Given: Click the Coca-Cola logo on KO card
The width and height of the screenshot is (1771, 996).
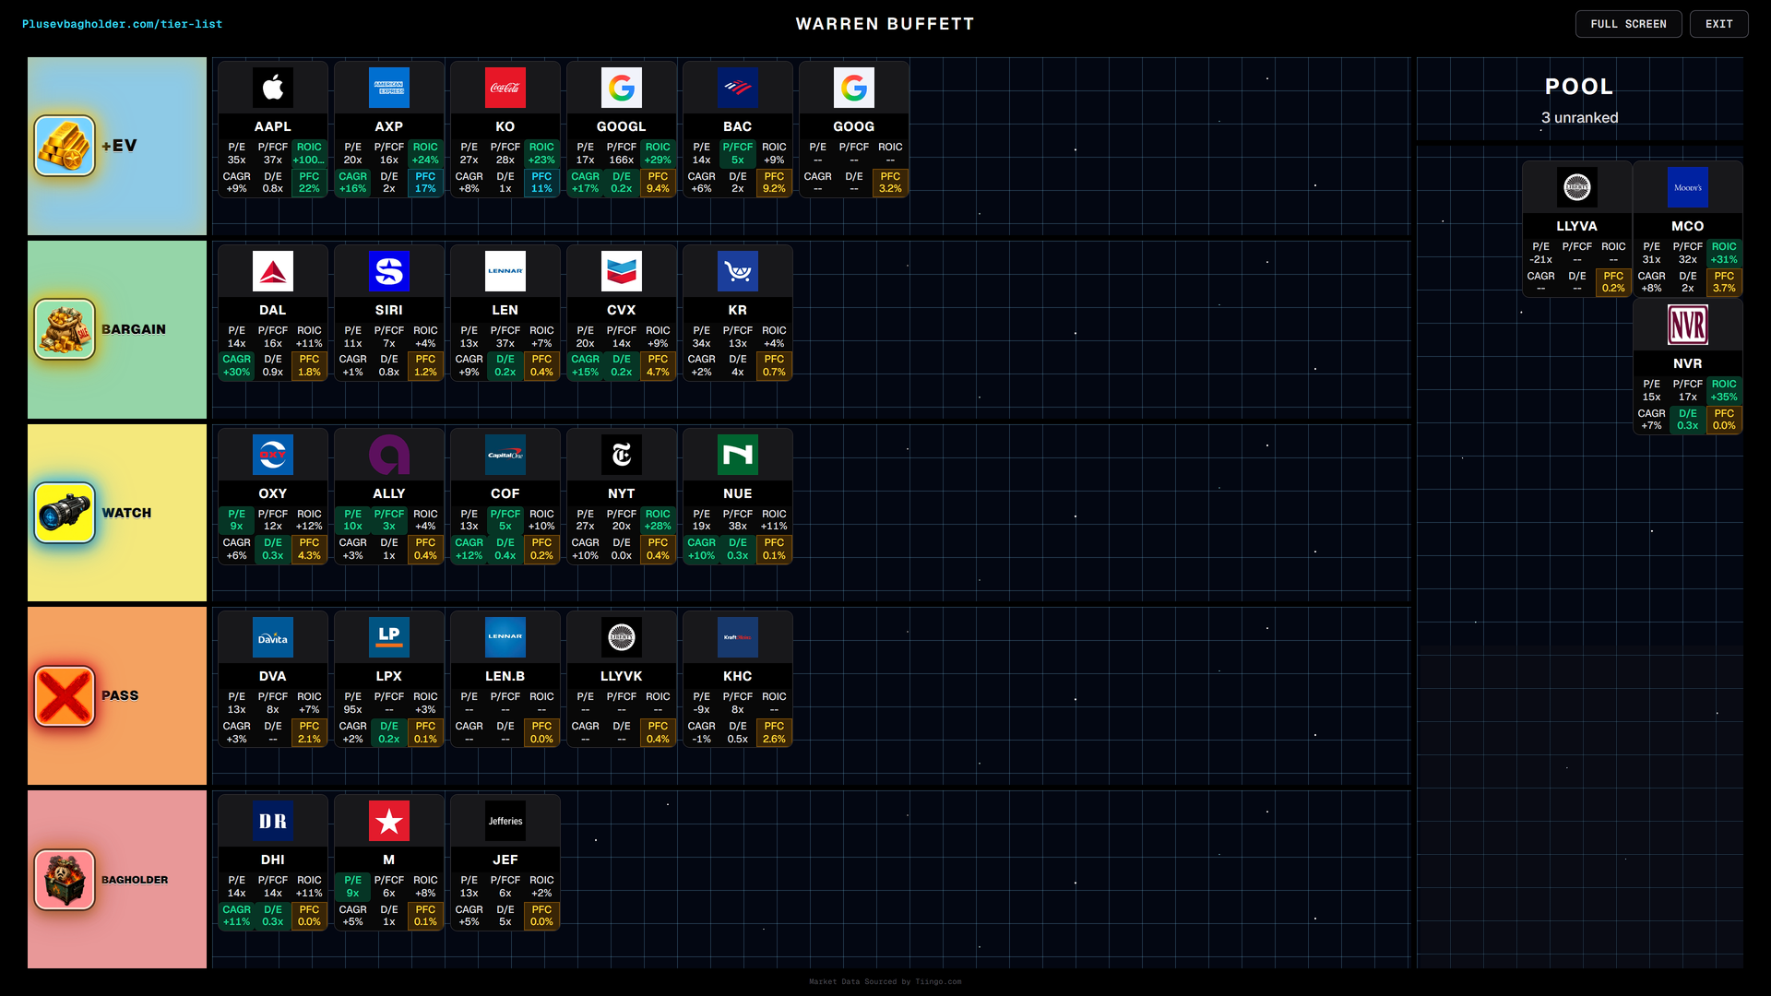Looking at the screenshot, I should coord(505,88).
